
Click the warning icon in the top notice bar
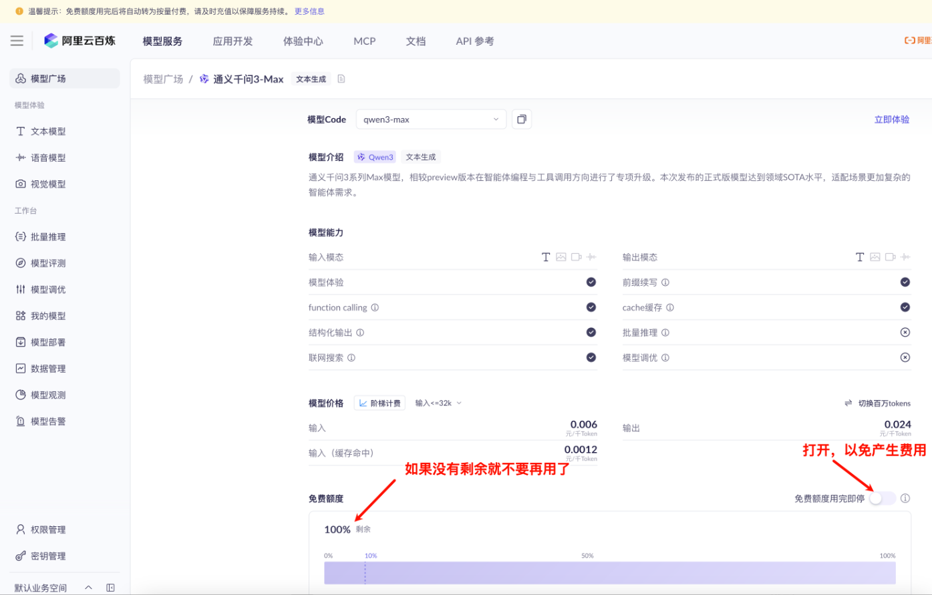coord(19,11)
